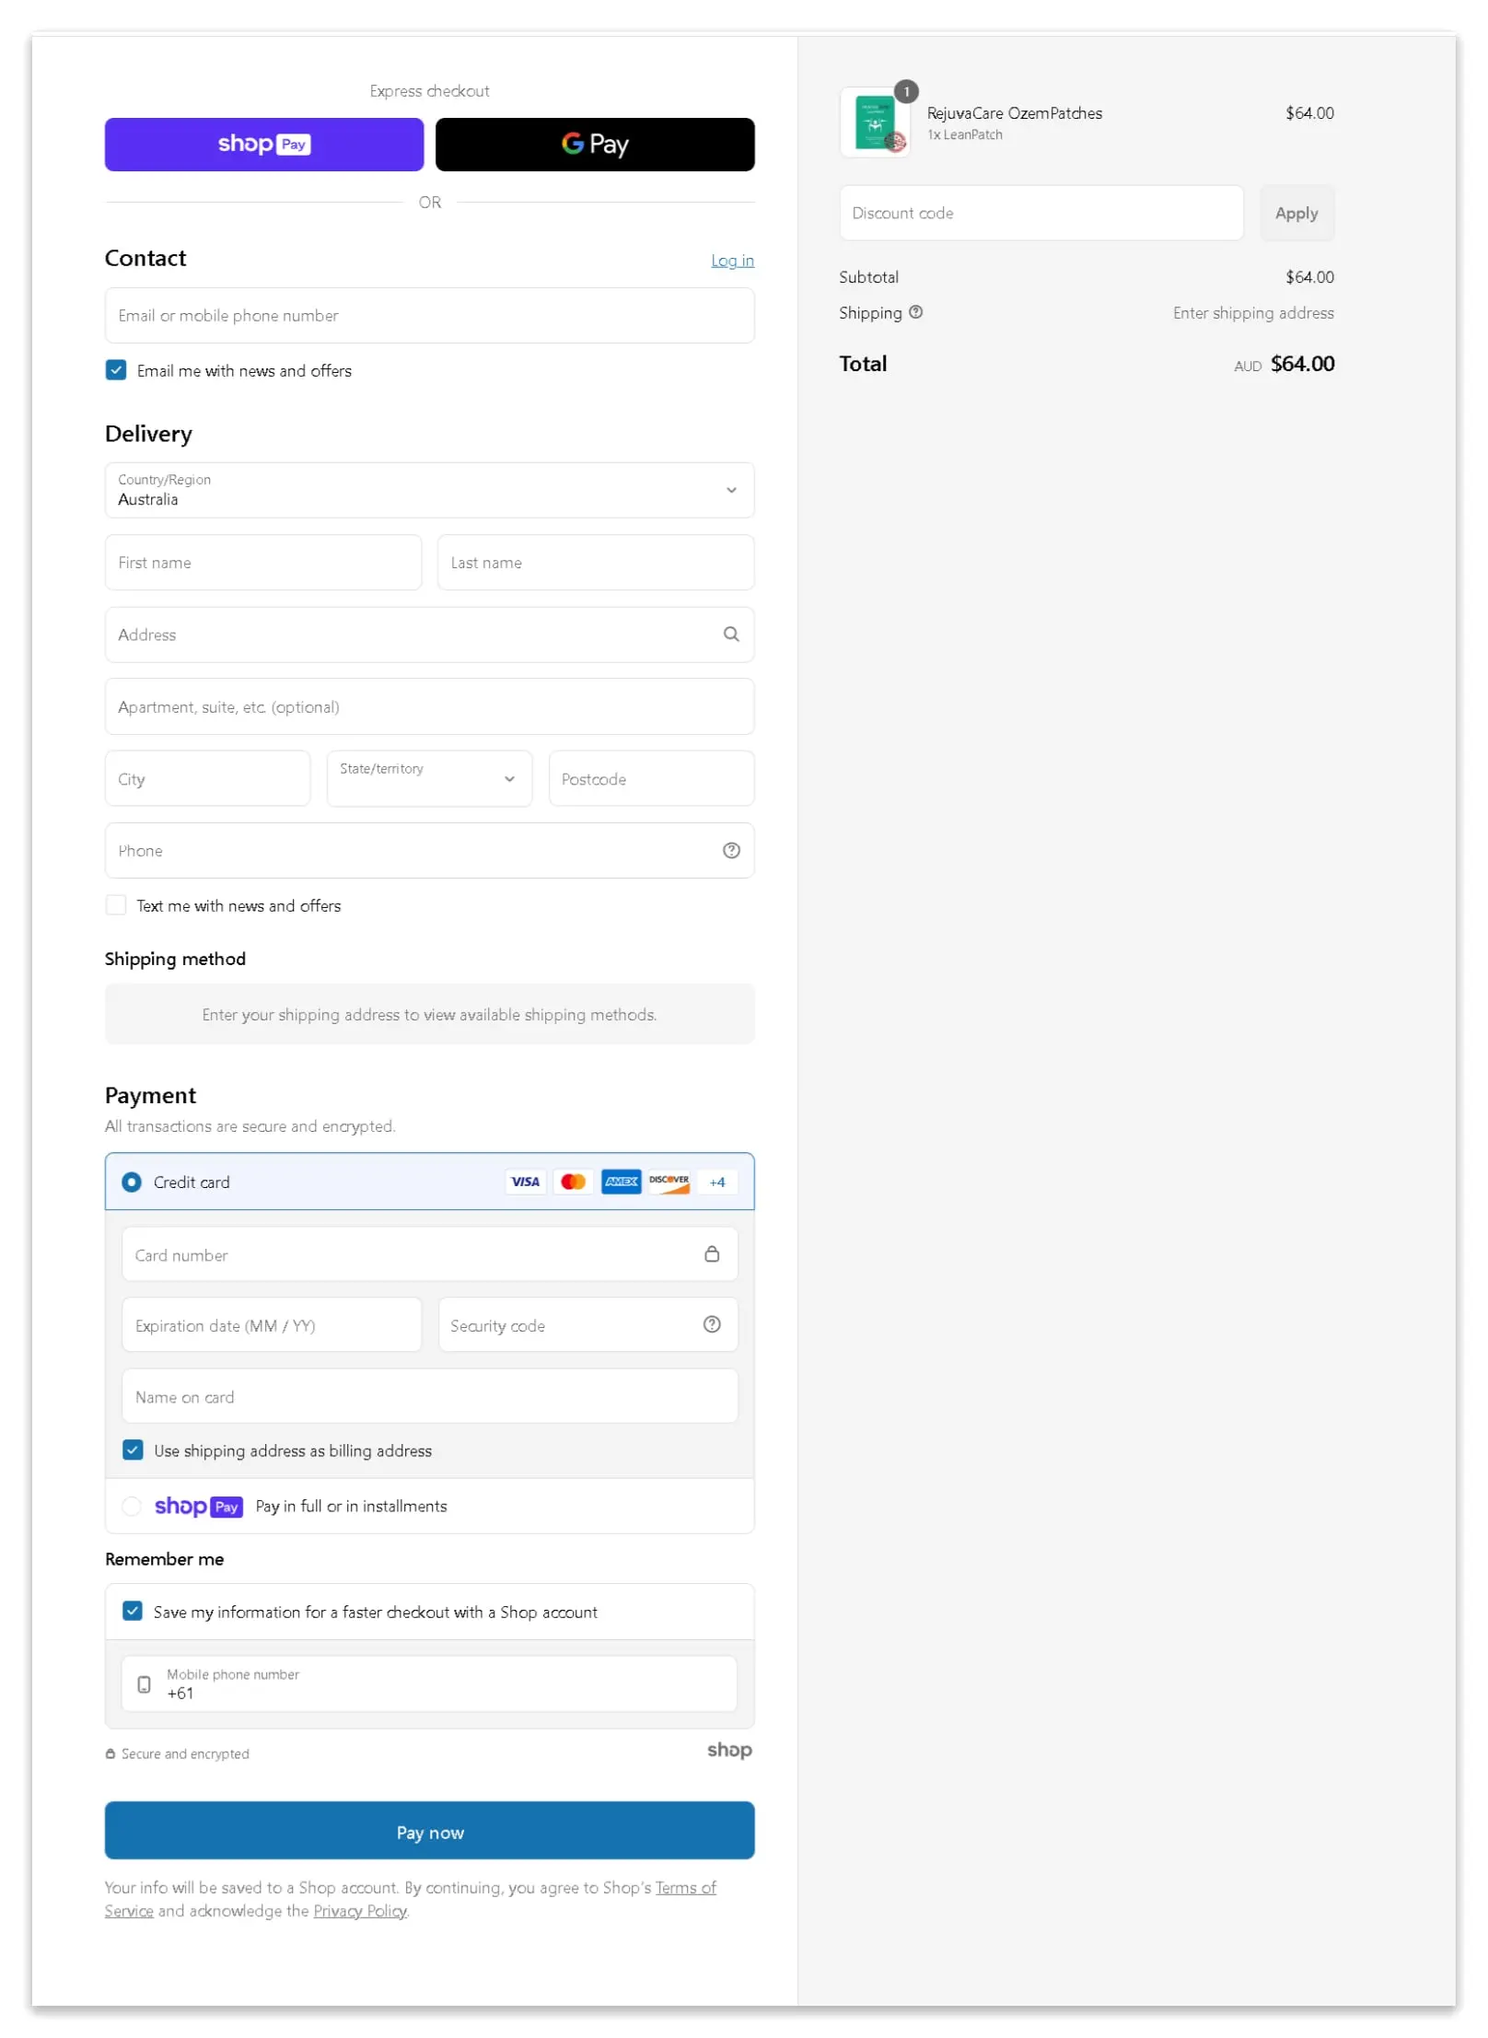This screenshot has height=2038, width=1488.
Task: Enable Text me with news and offers
Action: click(116, 905)
